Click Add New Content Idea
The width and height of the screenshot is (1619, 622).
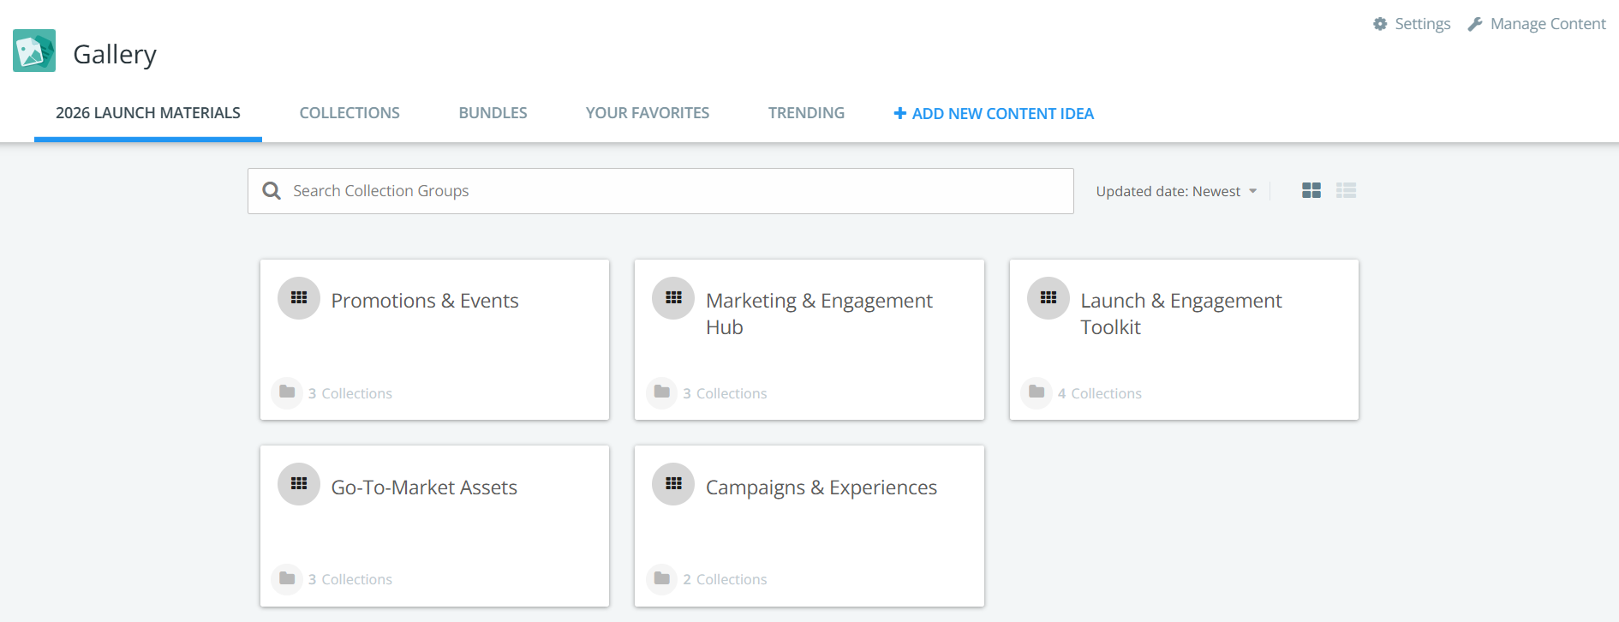click(x=994, y=114)
